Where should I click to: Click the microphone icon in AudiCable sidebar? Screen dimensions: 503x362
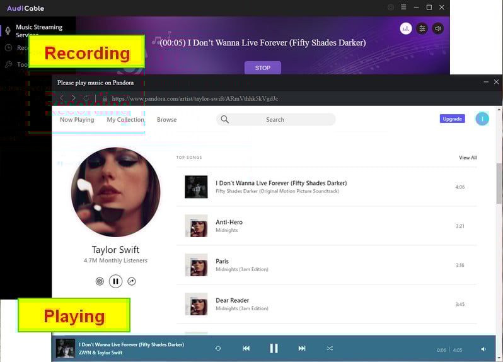point(8,31)
